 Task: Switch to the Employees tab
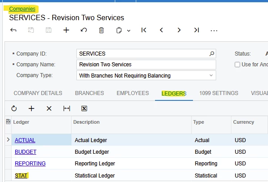pos(133,93)
